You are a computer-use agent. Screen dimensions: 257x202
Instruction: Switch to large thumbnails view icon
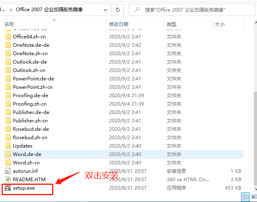tap(254, 197)
